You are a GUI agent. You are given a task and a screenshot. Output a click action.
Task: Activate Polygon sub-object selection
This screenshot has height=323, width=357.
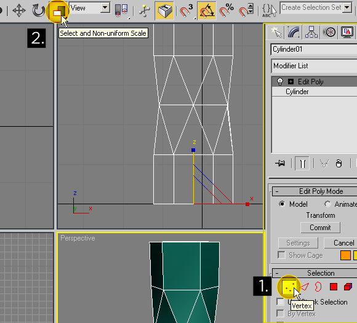point(334,287)
